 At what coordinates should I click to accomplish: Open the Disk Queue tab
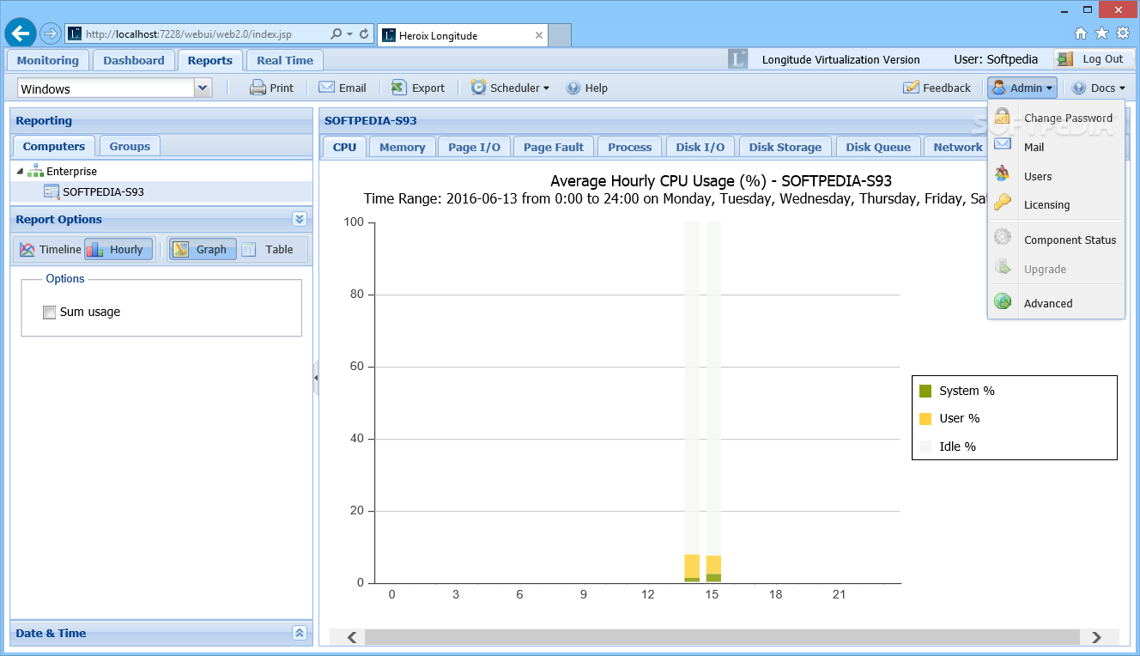coord(878,147)
